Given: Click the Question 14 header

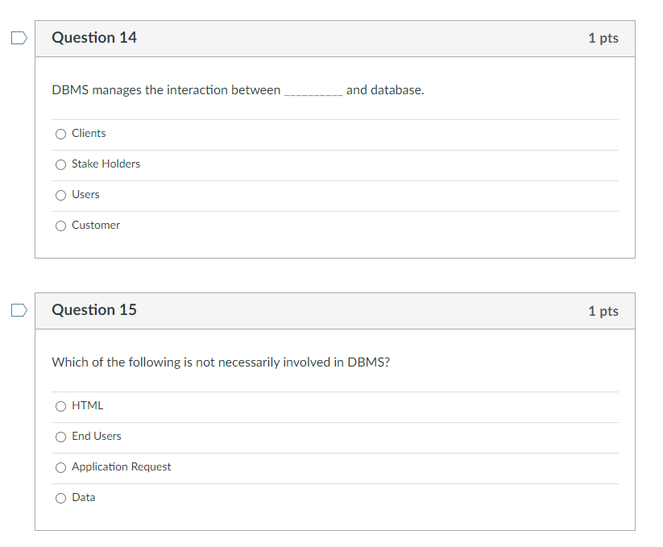Looking at the screenshot, I should click(93, 37).
